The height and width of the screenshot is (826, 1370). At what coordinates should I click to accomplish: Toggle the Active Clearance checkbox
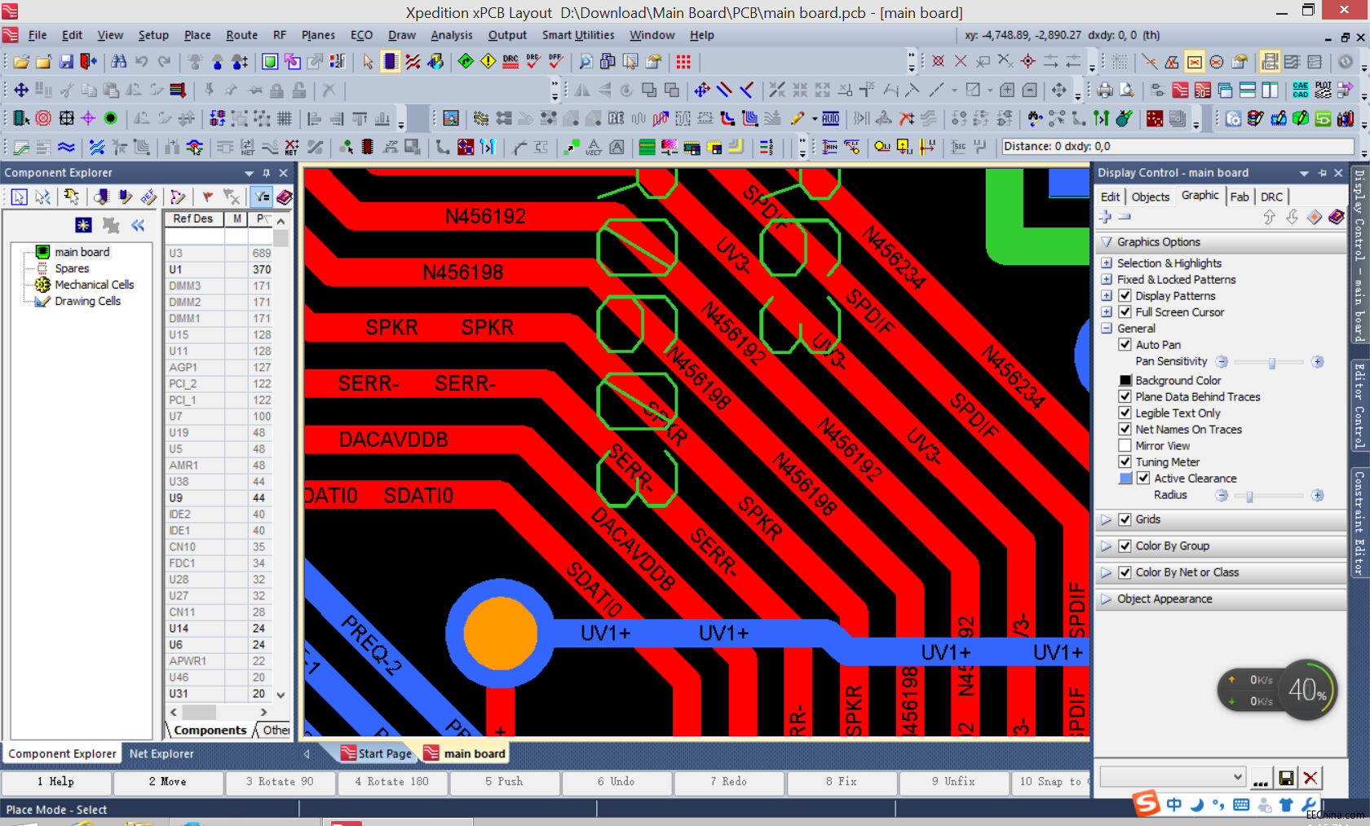click(1143, 478)
